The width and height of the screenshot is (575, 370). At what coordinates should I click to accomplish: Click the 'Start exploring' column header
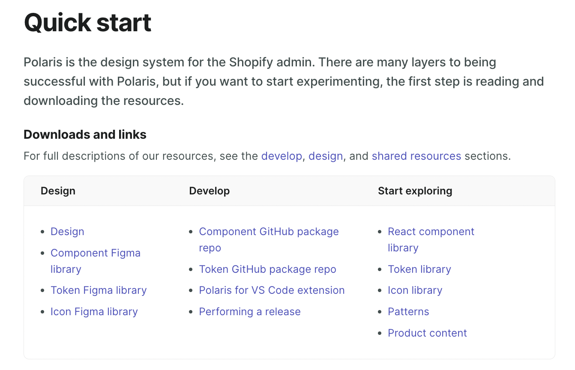click(x=415, y=191)
